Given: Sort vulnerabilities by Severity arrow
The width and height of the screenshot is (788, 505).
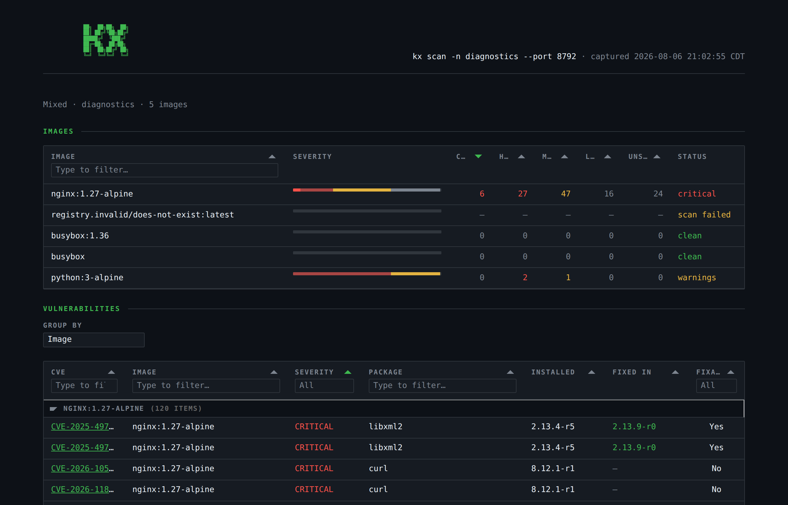Looking at the screenshot, I should coord(348,372).
